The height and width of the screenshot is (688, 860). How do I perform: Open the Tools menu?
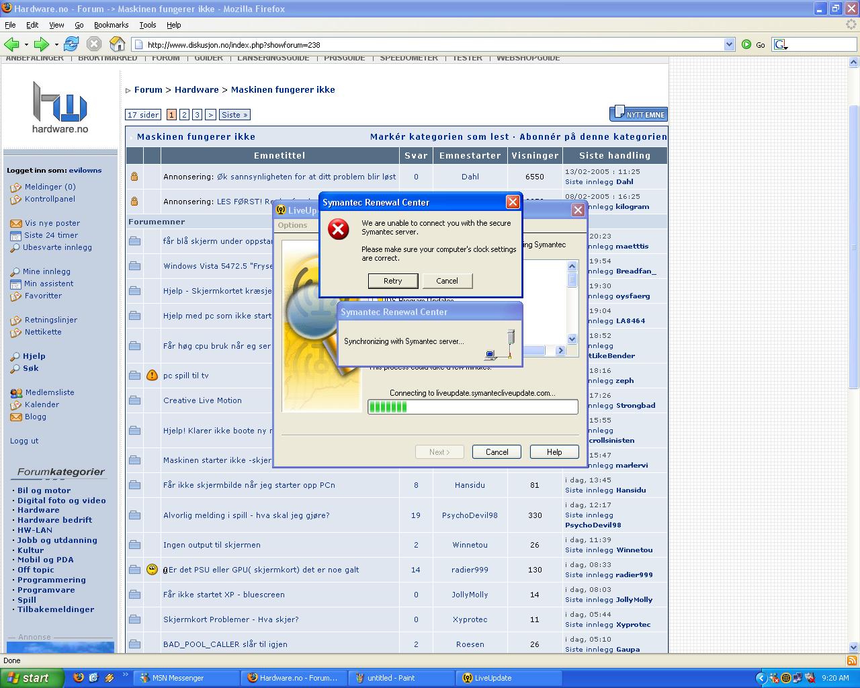click(x=147, y=25)
